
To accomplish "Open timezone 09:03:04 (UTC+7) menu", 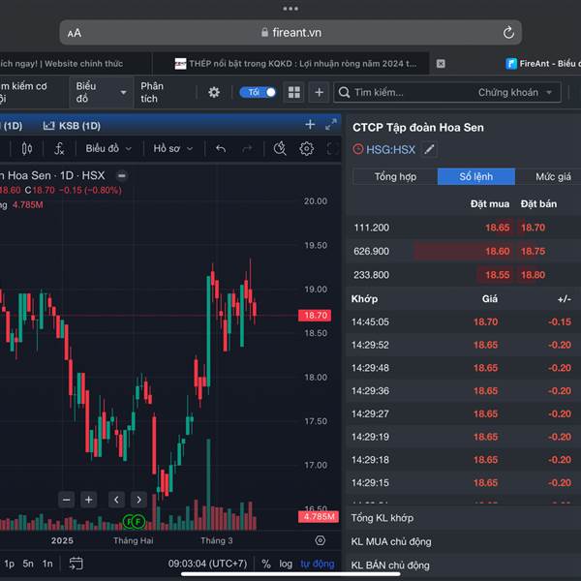I will (x=207, y=564).
